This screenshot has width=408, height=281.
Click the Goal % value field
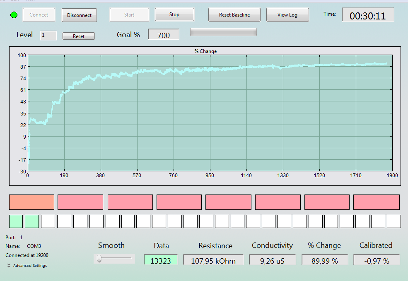pyautogui.click(x=164, y=34)
